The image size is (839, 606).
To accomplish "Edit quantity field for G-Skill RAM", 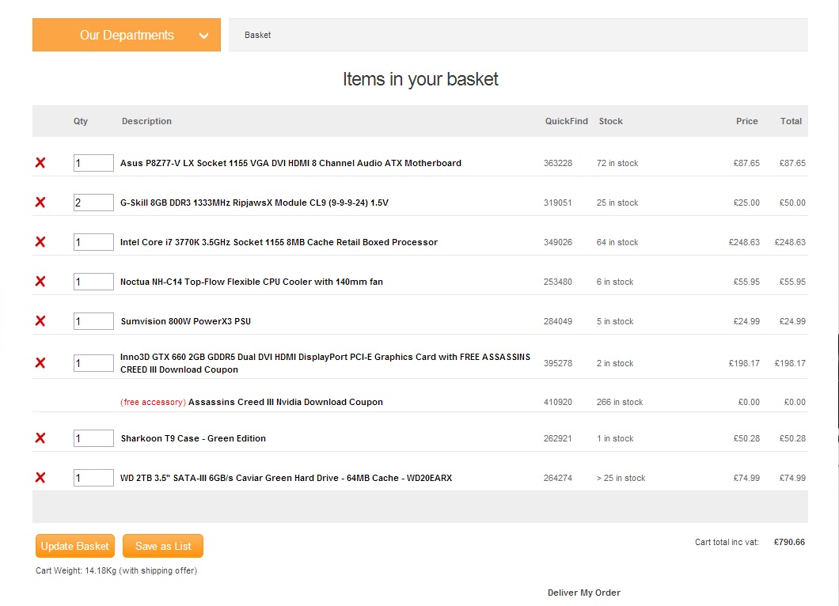I will point(93,203).
